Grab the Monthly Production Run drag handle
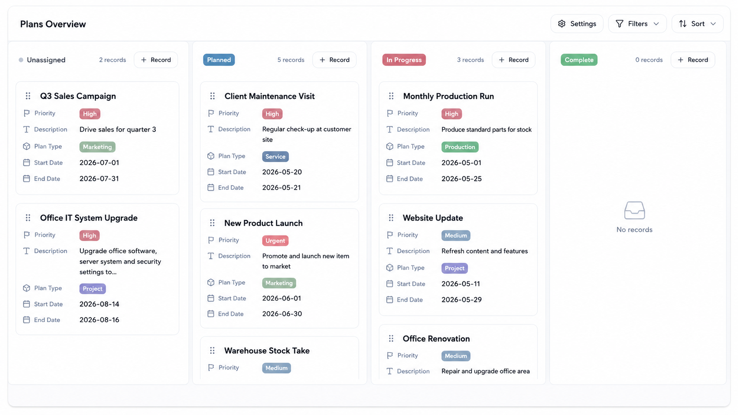 pos(391,96)
